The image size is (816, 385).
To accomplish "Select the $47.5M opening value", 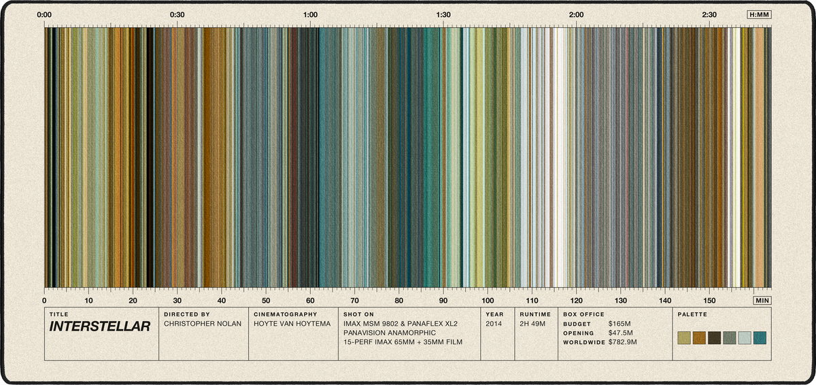I will click(x=622, y=333).
